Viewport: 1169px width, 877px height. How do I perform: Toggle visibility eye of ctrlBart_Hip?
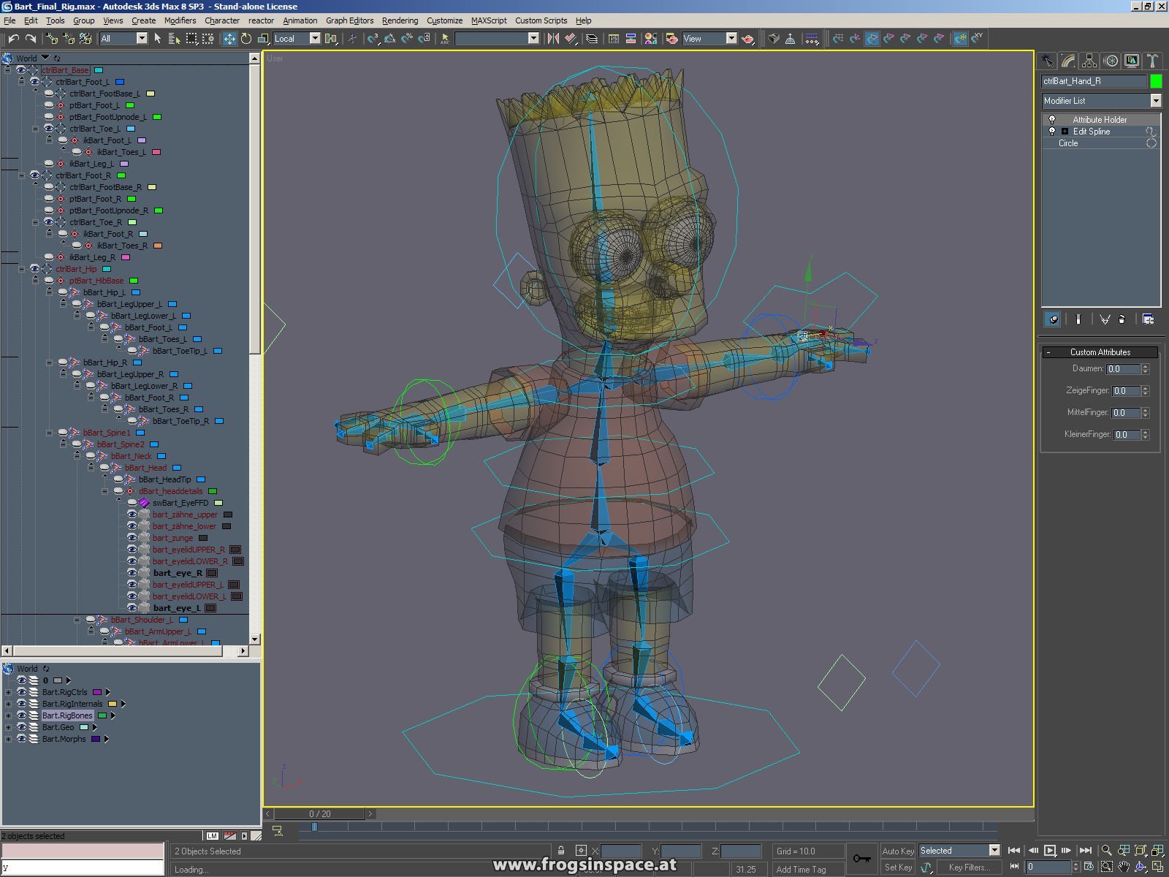[x=35, y=269]
